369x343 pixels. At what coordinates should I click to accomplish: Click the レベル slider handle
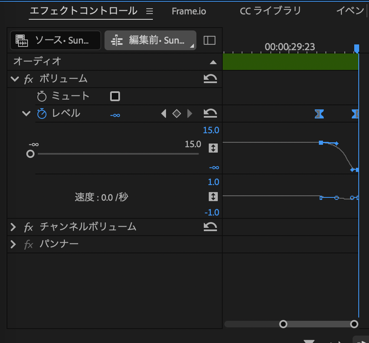30,154
